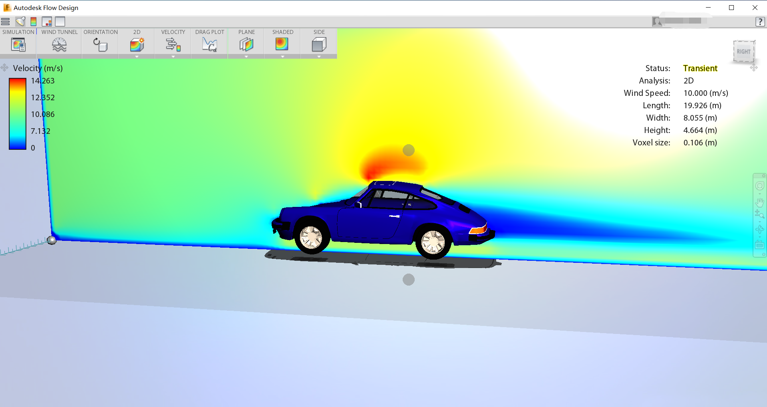Expand the Shaded display dropdown arrow
The image size is (767, 407).
click(282, 57)
